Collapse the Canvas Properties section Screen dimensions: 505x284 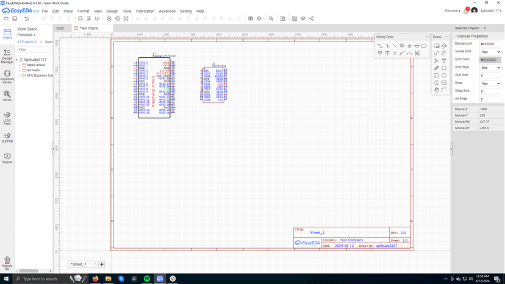(456, 36)
